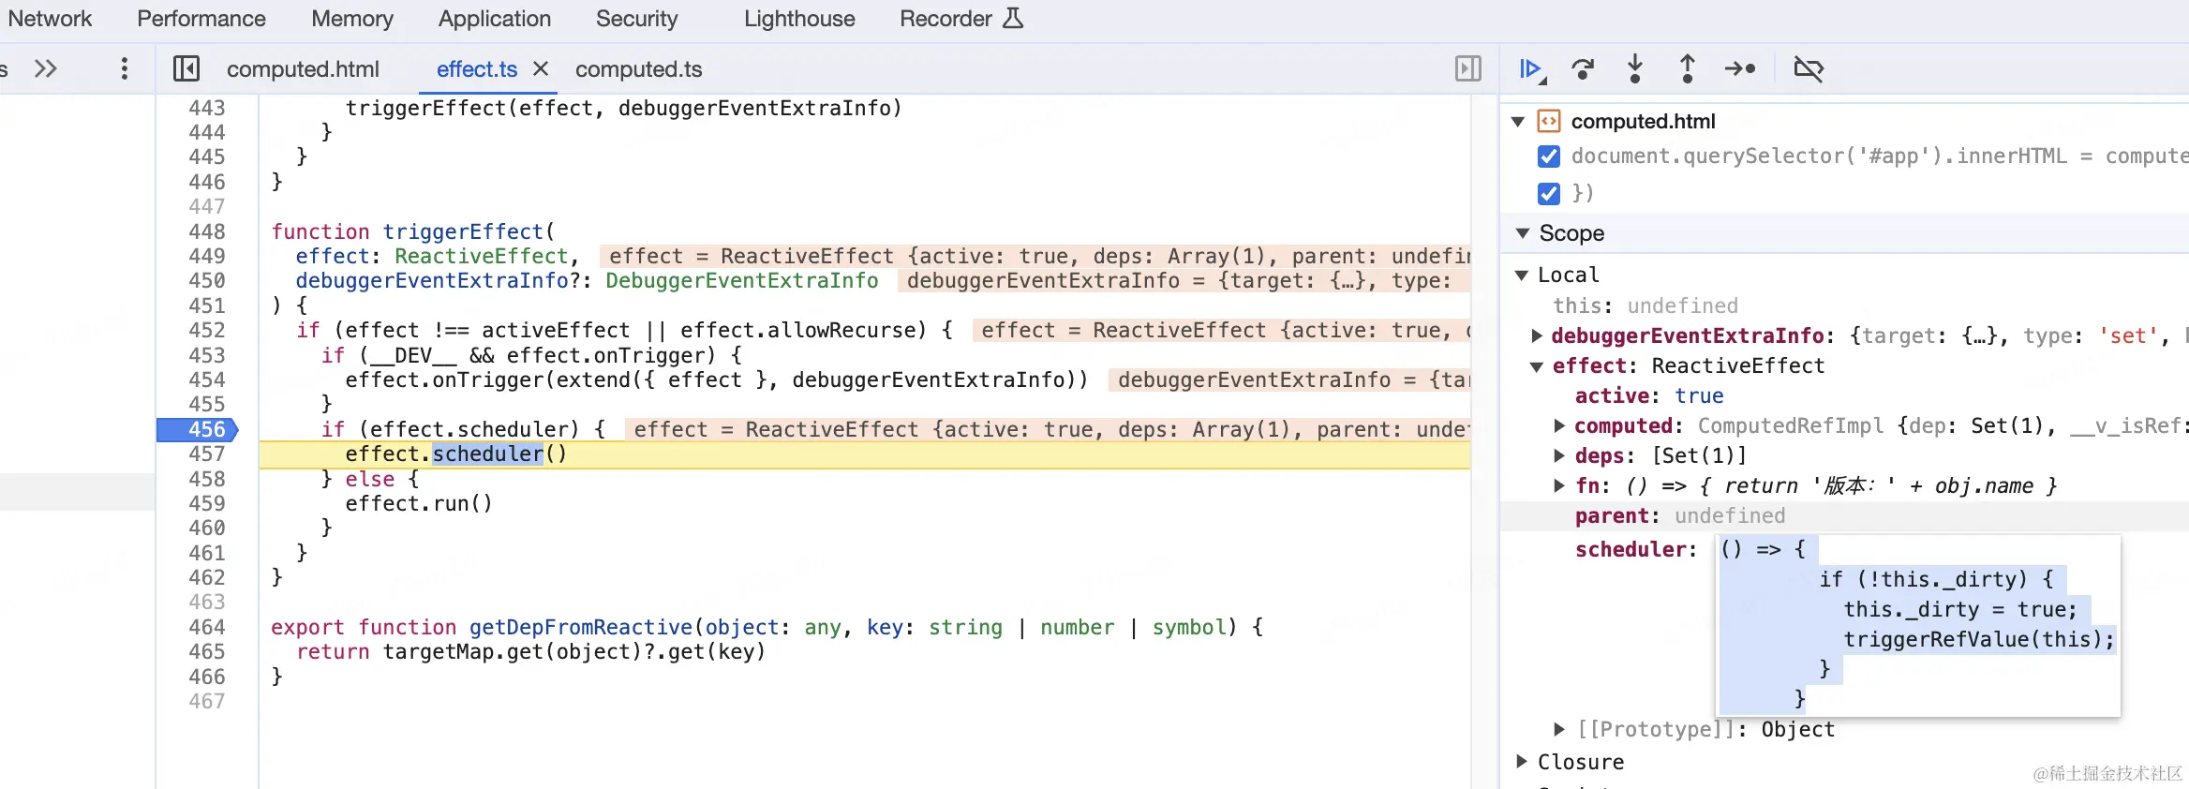Screen dimensions: 2189x789
Task: Switch to Performance panel
Action: 201,19
